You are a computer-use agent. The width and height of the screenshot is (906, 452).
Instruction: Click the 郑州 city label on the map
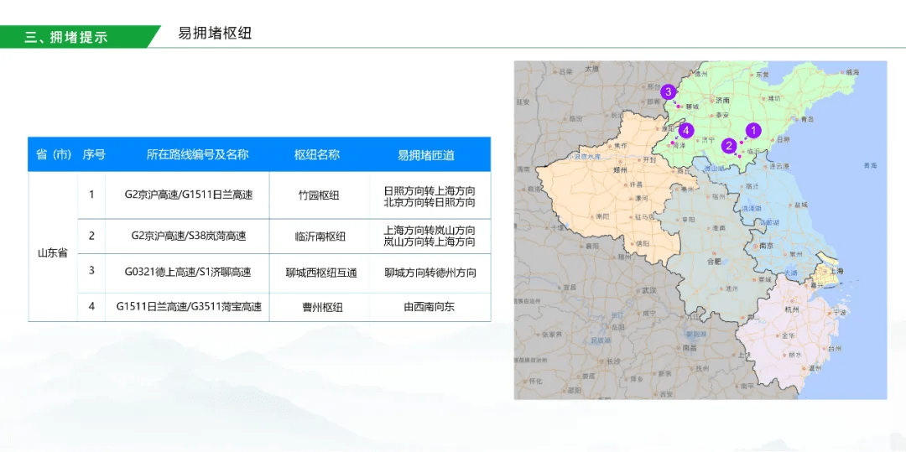point(622,169)
